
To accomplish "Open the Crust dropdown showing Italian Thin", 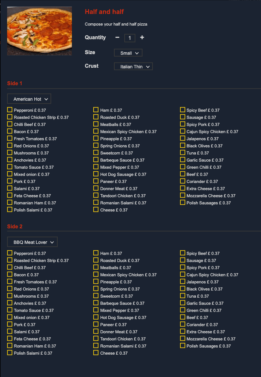I will pos(133,67).
